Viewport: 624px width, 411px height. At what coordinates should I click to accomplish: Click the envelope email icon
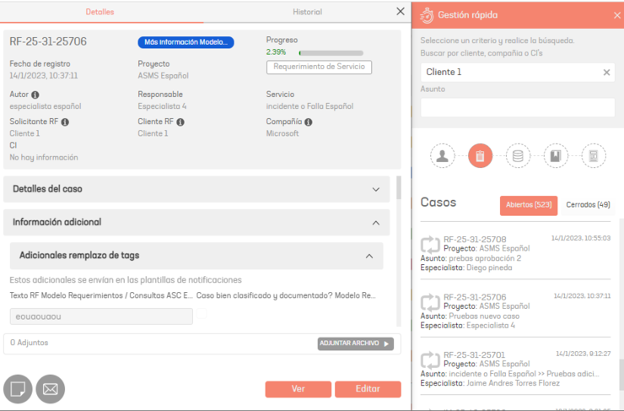point(50,389)
